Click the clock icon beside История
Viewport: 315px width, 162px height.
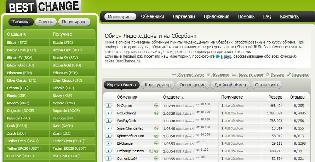[267, 74]
